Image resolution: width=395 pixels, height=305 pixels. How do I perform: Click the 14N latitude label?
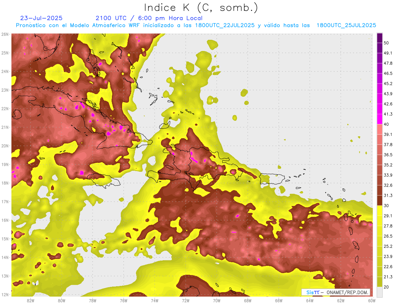(5, 257)
